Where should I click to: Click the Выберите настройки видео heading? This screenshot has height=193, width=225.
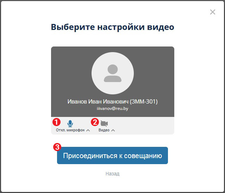(x=112, y=27)
